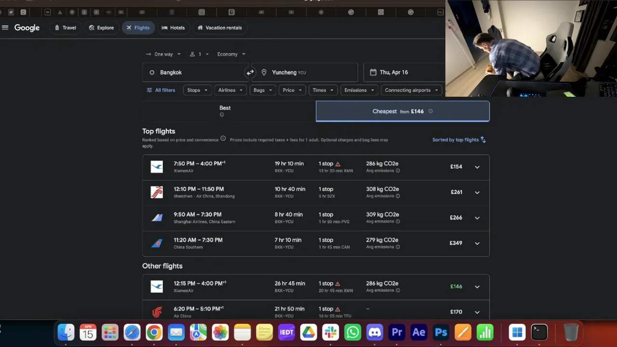
Task: Open the One way trip type dropdown
Action: [x=163, y=54]
